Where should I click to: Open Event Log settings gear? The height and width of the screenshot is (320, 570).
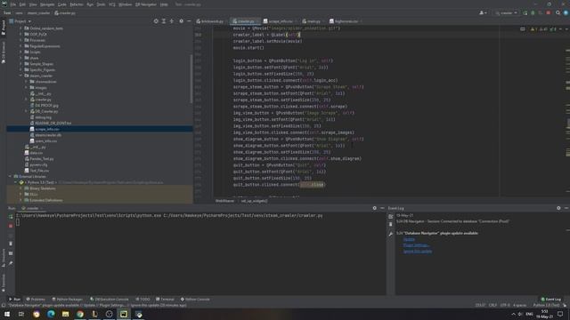(x=558, y=208)
